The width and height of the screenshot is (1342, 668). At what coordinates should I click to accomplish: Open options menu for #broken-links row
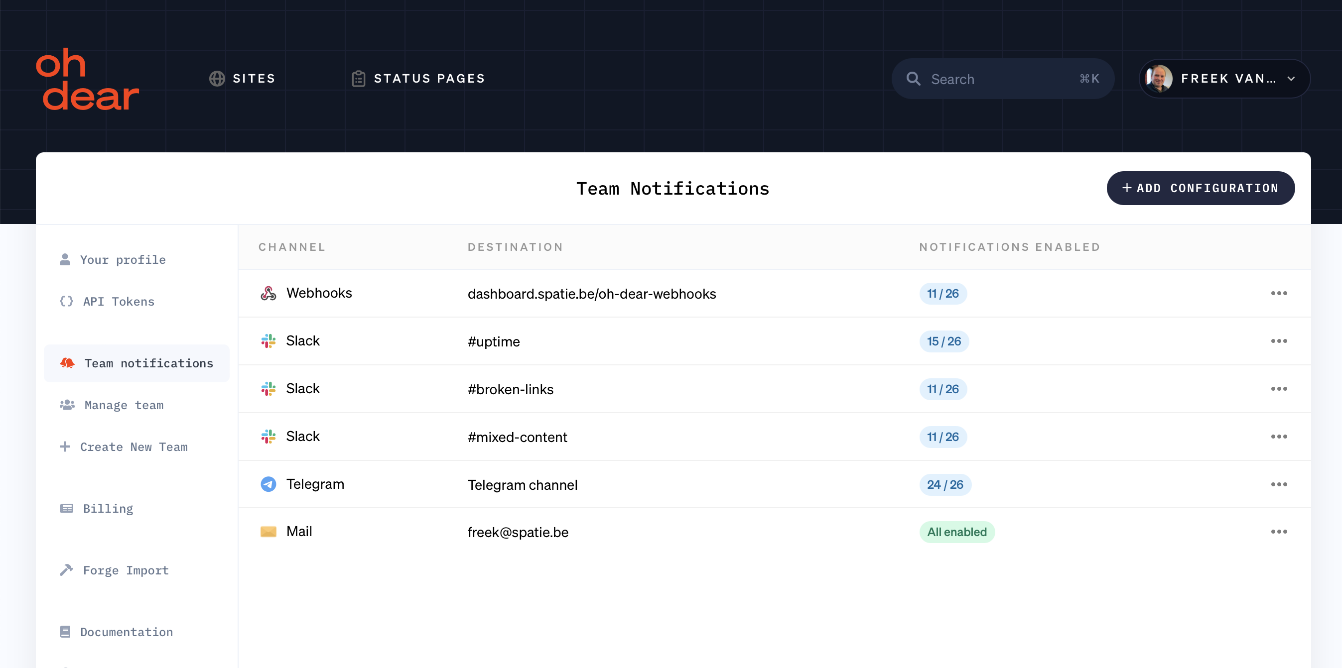coord(1278,389)
